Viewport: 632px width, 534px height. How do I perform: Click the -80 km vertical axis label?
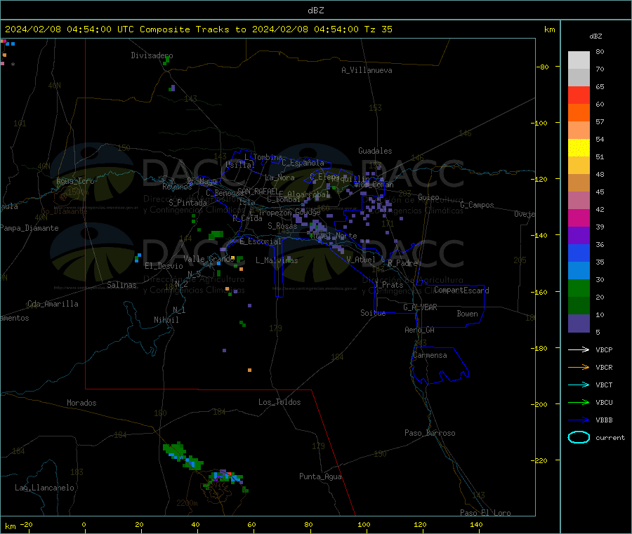(543, 67)
